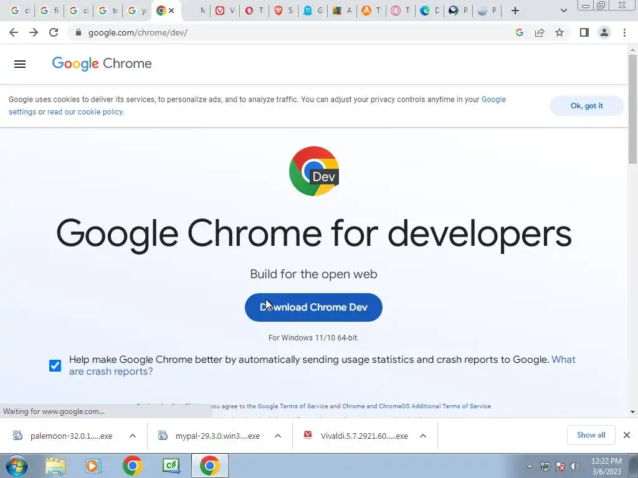Close the downloads bar
Image resolution: width=638 pixels, height=478 pixels.
coord(627,435)
